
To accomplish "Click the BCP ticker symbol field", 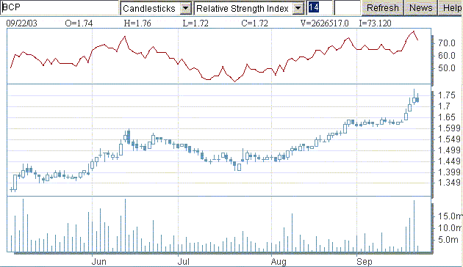I will [60, 8].
